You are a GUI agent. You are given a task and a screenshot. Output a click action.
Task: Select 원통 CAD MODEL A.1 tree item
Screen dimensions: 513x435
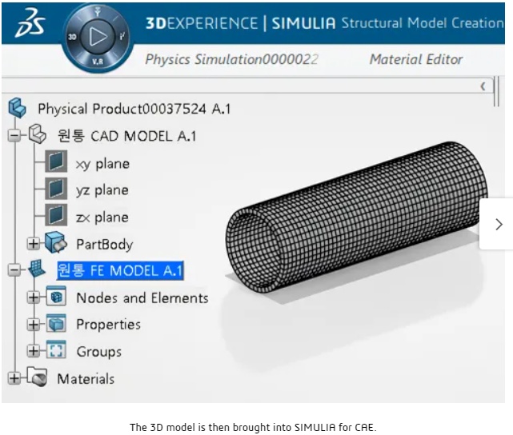(127, 136)
